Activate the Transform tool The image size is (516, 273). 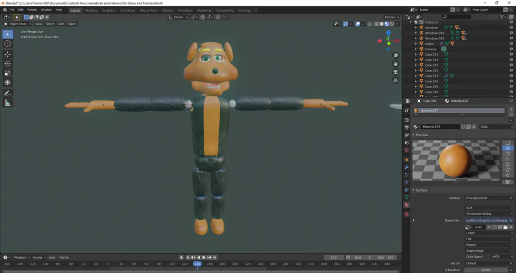coord(7,82)
